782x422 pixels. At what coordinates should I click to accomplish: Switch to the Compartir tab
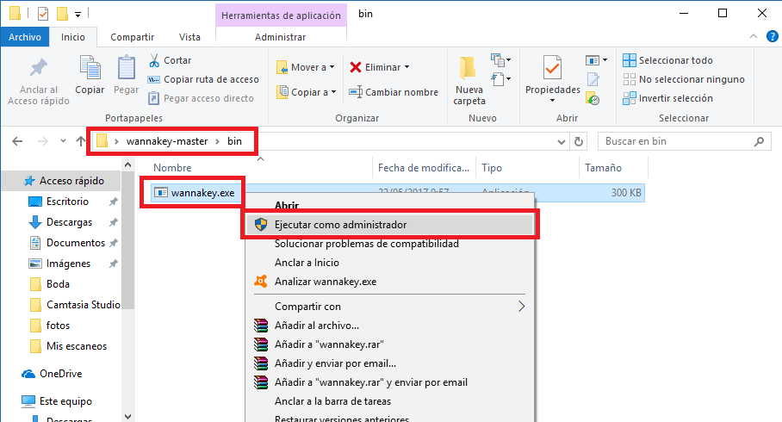click(132, 37)
